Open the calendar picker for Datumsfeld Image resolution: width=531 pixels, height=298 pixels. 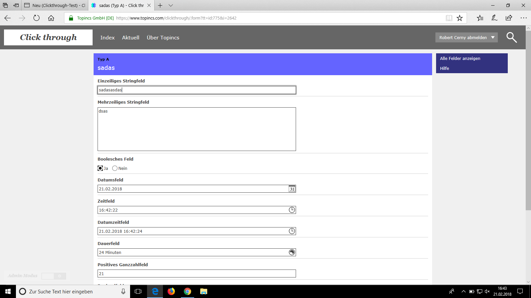pos(292,189)
